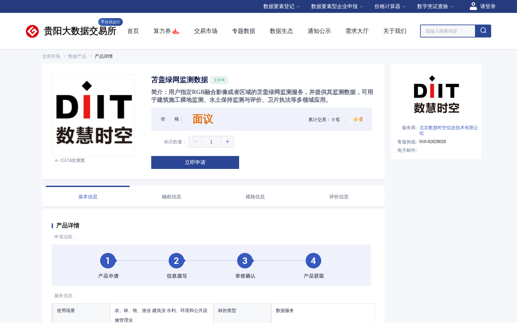
Task: Click the 平台试运行 badge
Action: (x=111, y=22)
